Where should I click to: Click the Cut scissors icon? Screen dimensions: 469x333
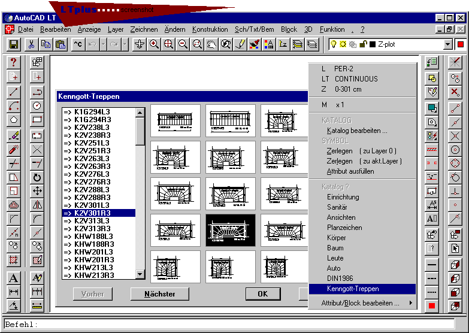pyautogui.click(x=31, y=44)
